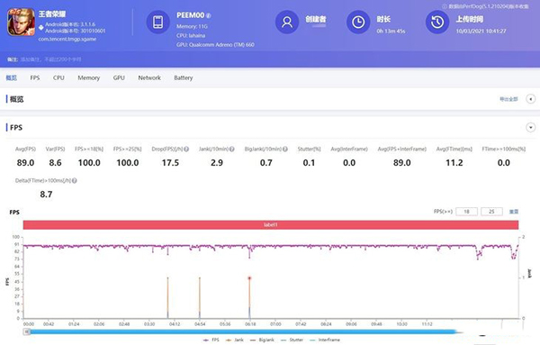This screenshot has height=345, width=540.
Task: Go to the Network tab
Action: point(149,77)
